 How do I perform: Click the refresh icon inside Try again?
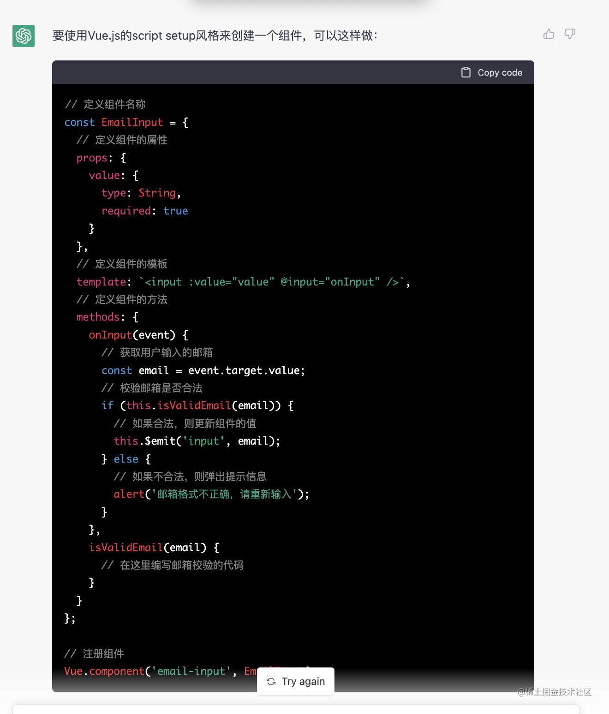point(271,681)
